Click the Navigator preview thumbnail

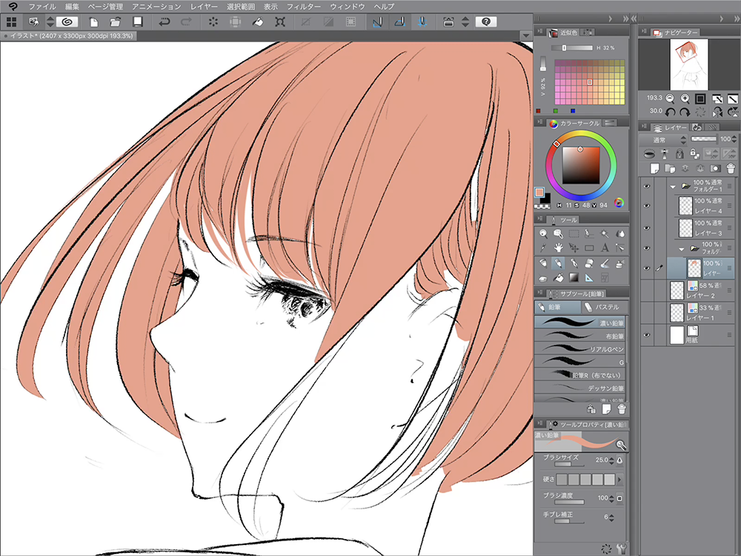[689, 64]
